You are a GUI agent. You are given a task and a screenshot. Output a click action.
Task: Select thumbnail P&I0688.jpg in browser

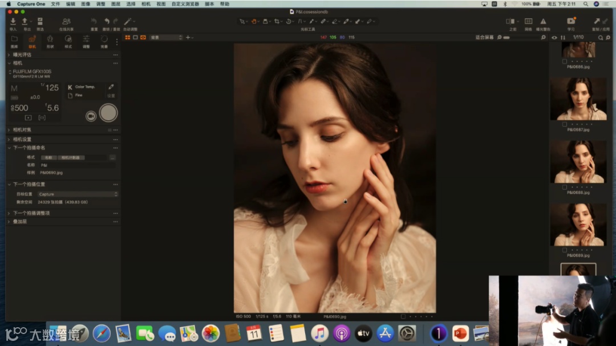(578, 161)
